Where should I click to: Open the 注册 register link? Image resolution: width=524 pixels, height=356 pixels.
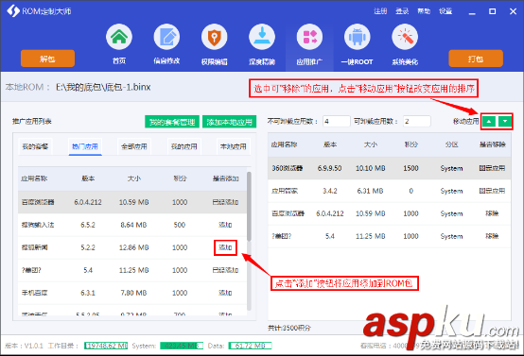380,11
